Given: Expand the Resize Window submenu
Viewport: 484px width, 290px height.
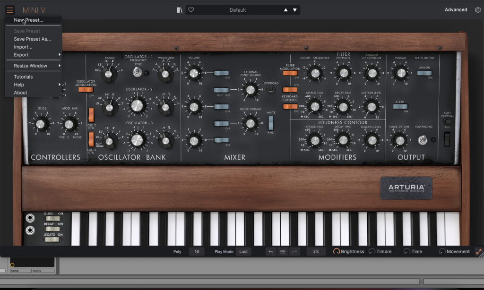Looking at the screenshot, I should [34, 66].
